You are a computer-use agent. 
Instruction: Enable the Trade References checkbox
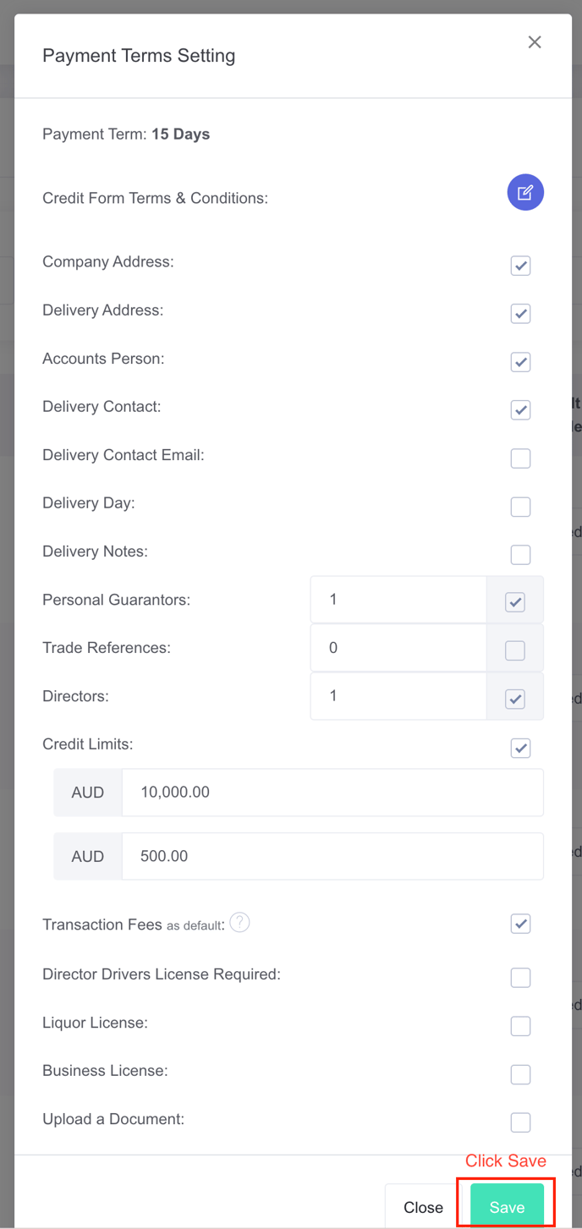514,650
